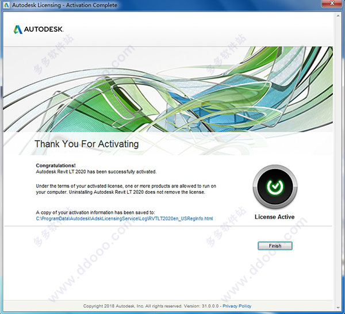
Task: Click the Autodesk icon in the title bar
Action: point(6,5)
